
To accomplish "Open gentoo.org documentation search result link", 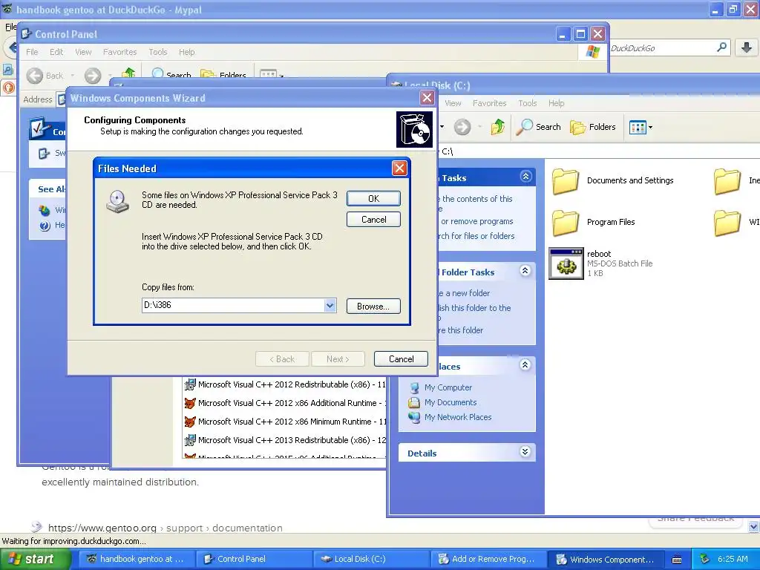I will point(165,528).
